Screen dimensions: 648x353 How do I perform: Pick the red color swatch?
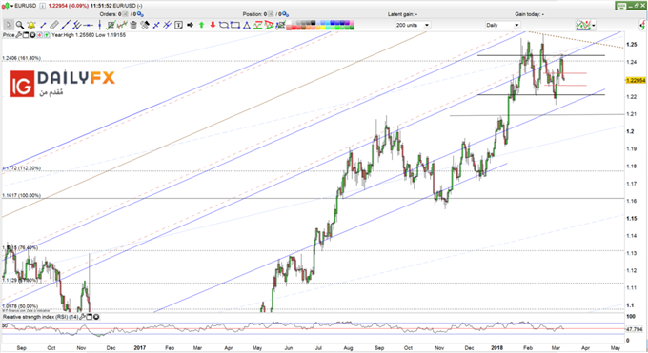294,28
